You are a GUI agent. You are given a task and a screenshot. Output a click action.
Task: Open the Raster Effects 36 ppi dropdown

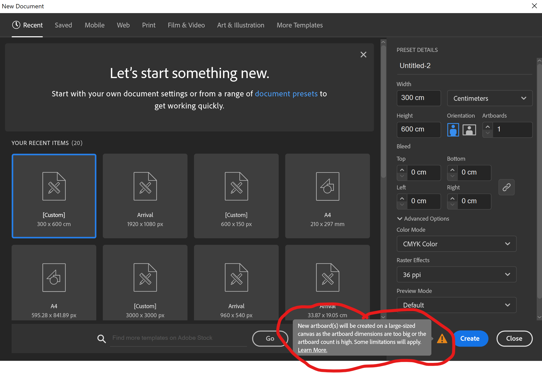coord(456,275)
